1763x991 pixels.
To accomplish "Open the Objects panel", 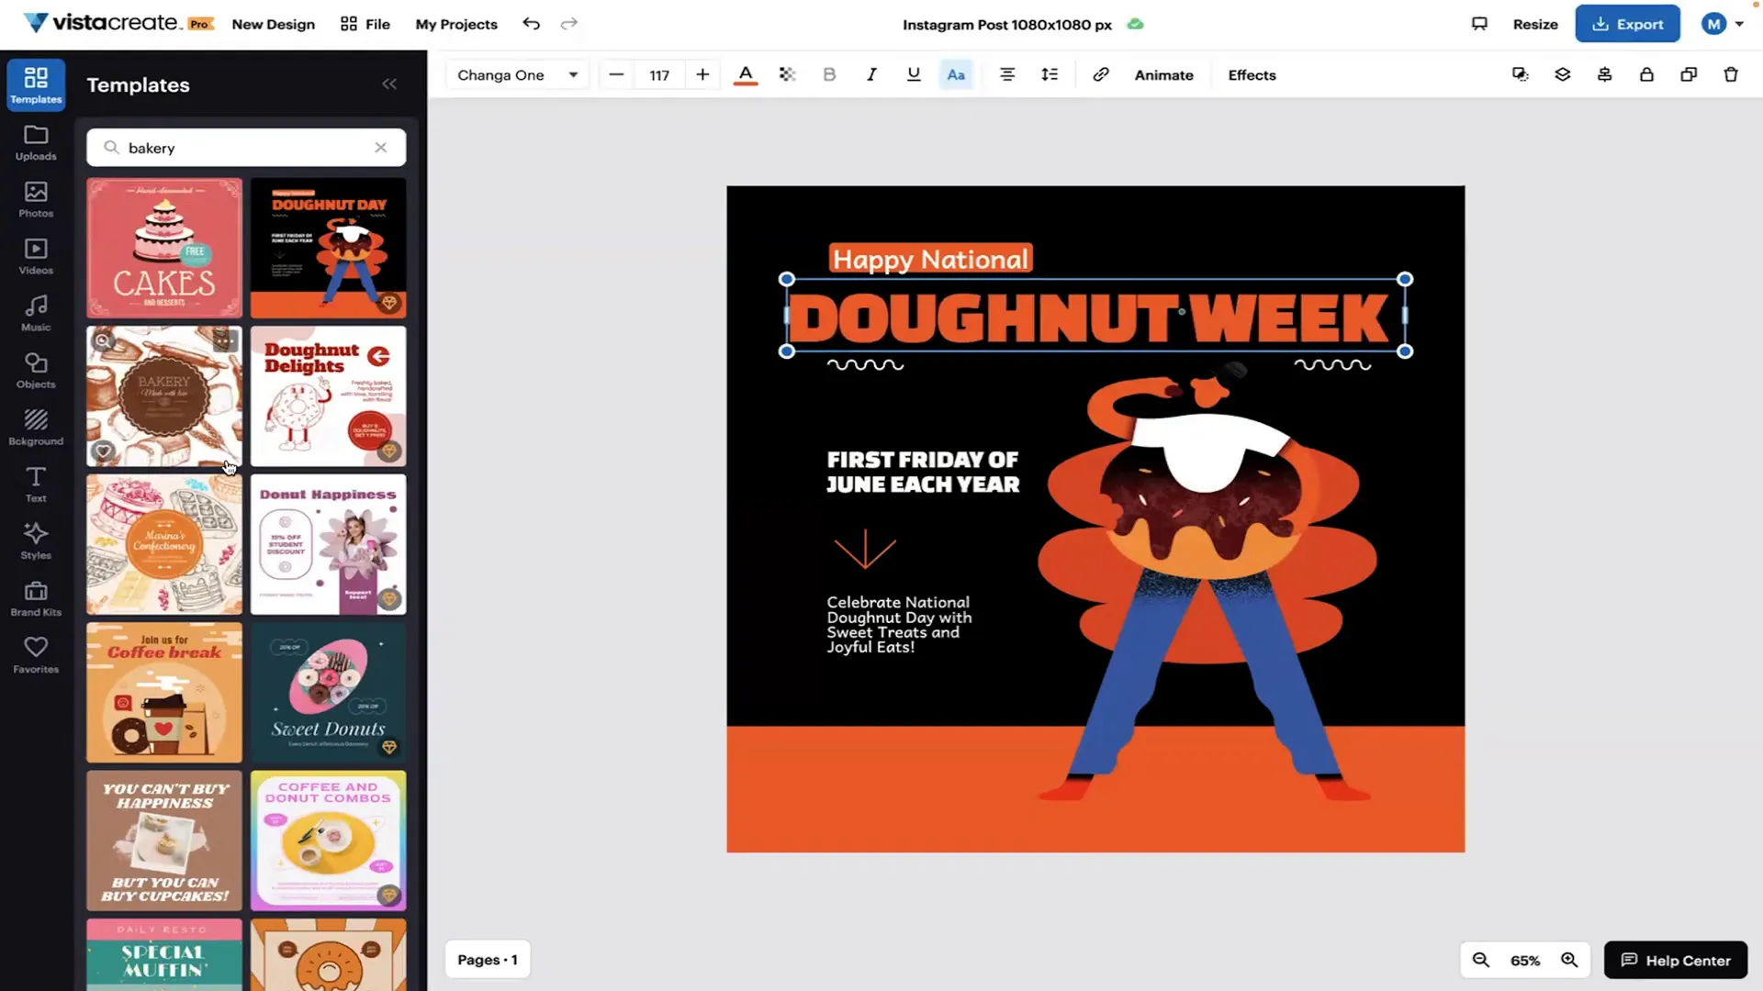I will (36, 371).
